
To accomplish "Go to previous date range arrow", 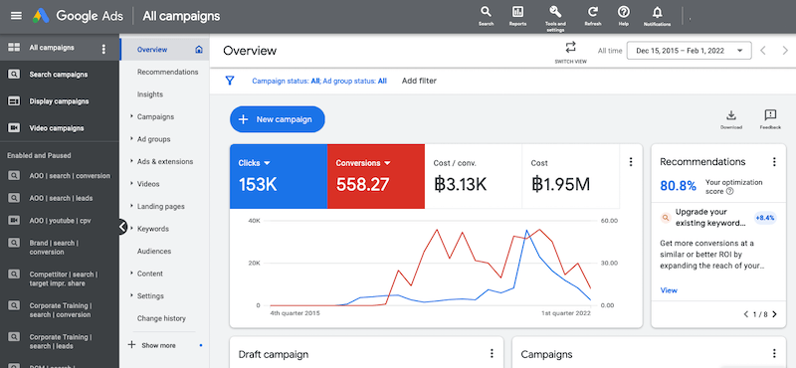I will (762, 51).
